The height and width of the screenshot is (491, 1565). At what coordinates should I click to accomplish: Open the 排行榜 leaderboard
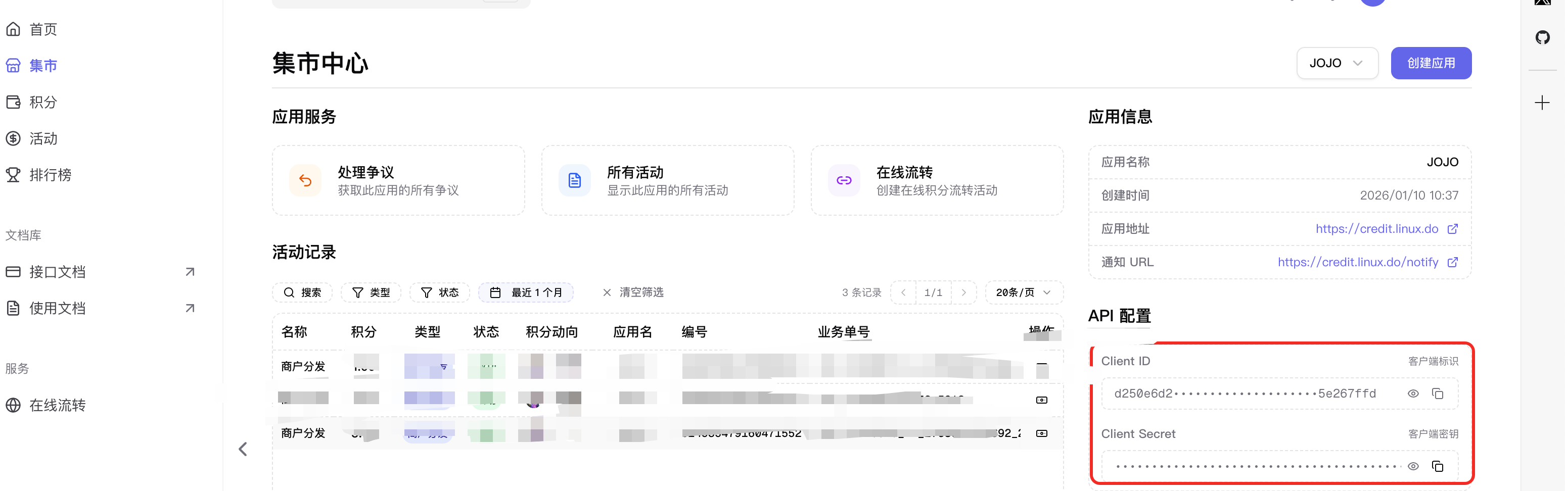50,175
